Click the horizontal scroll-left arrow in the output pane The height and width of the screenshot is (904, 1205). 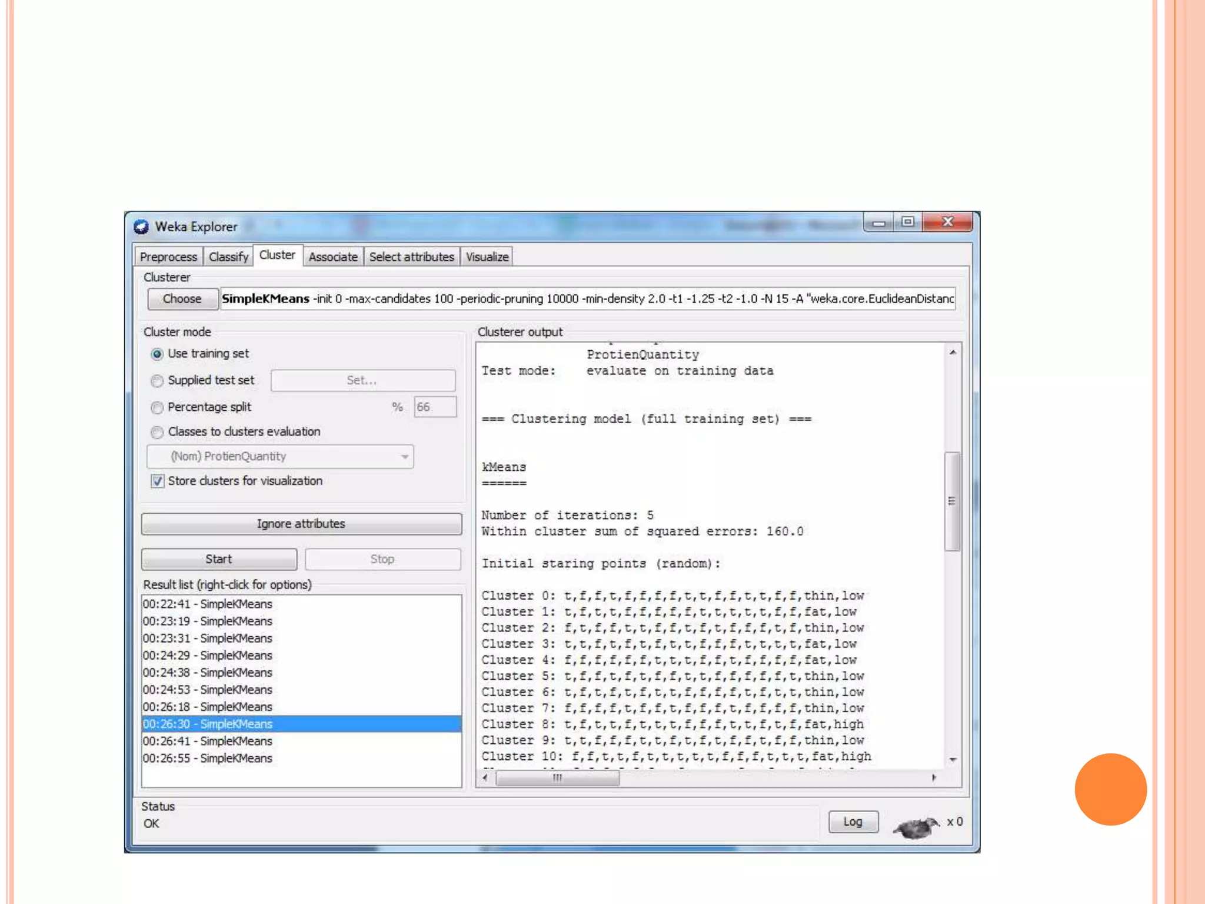485,778
